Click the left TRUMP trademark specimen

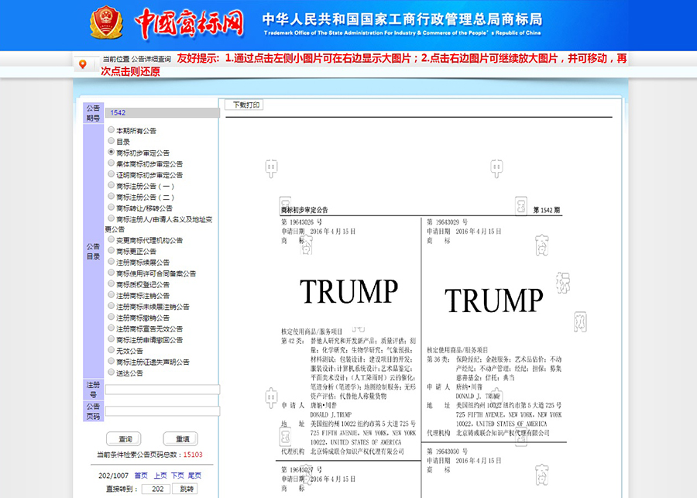348,291
